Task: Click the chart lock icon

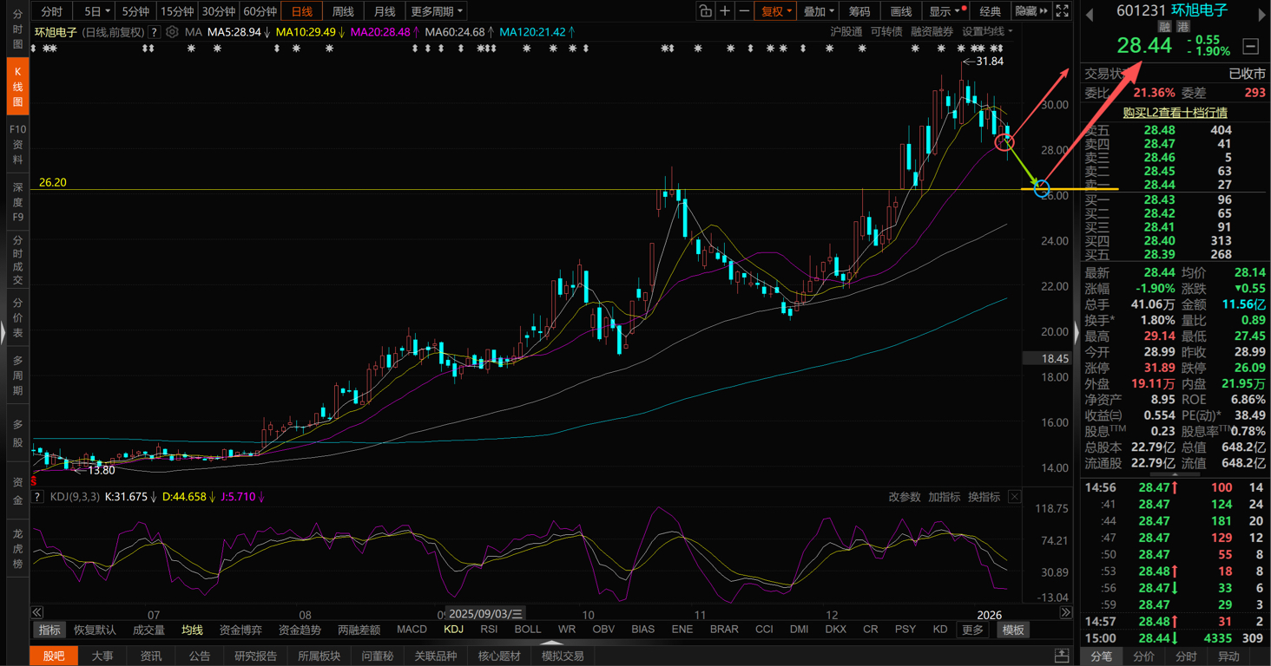Action: click(705, 11)
